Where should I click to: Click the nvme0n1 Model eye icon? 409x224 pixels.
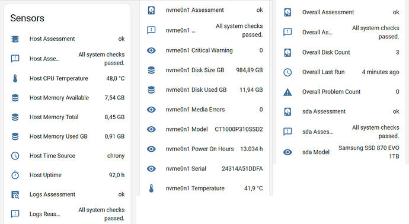tap(151, 129)
